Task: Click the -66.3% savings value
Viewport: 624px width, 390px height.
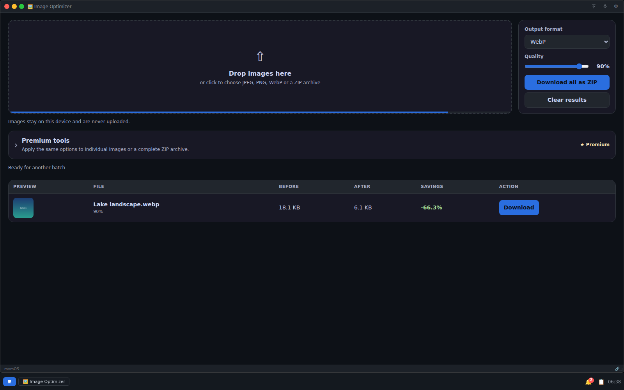Action: click(431, 207)
